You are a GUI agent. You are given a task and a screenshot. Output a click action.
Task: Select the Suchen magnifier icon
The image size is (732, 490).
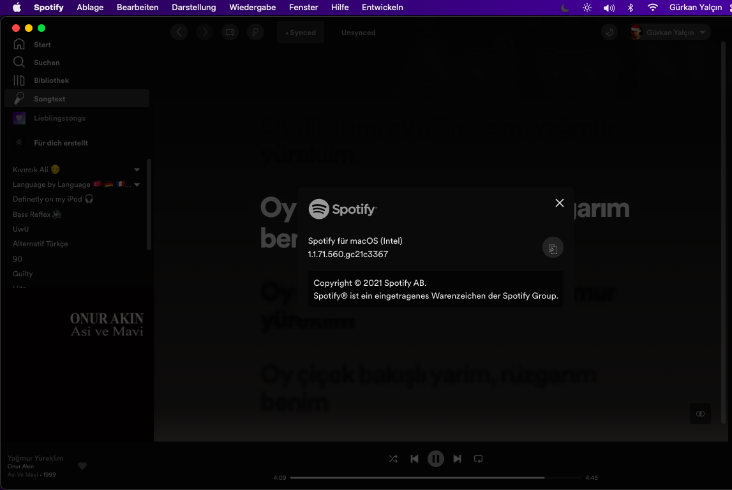click(19, 62)
